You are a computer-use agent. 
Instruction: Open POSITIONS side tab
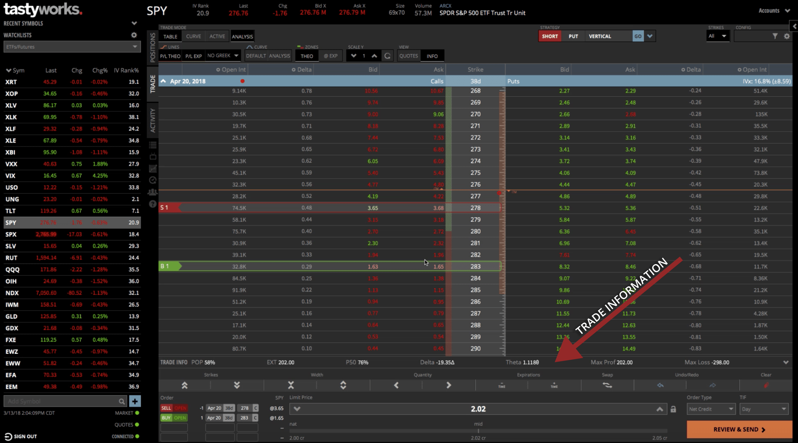(x=152, y=47)
